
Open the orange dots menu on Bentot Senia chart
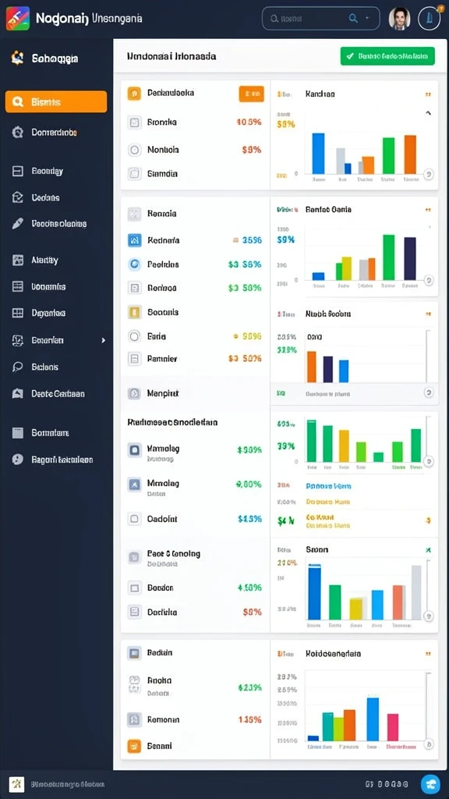coord(428,209)
